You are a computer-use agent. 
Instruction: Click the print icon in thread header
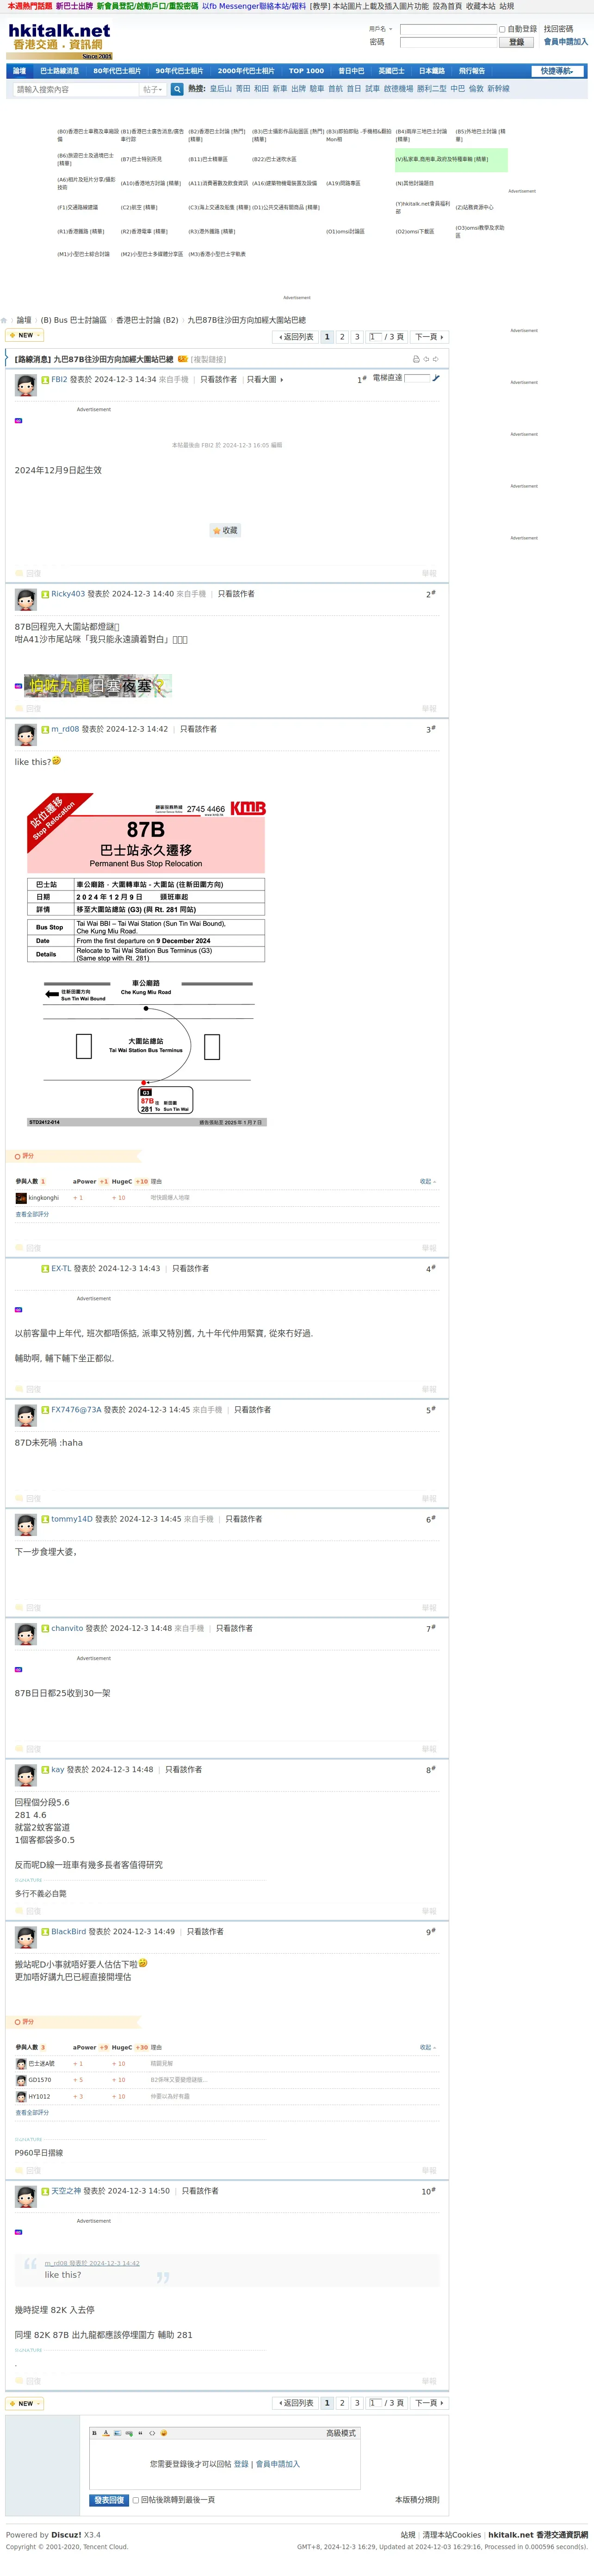click(416, 359)
